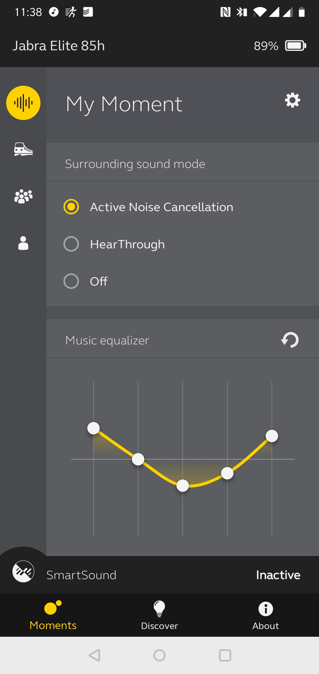Open the Discover tab
319x674 pixels.
pos(159,615)
